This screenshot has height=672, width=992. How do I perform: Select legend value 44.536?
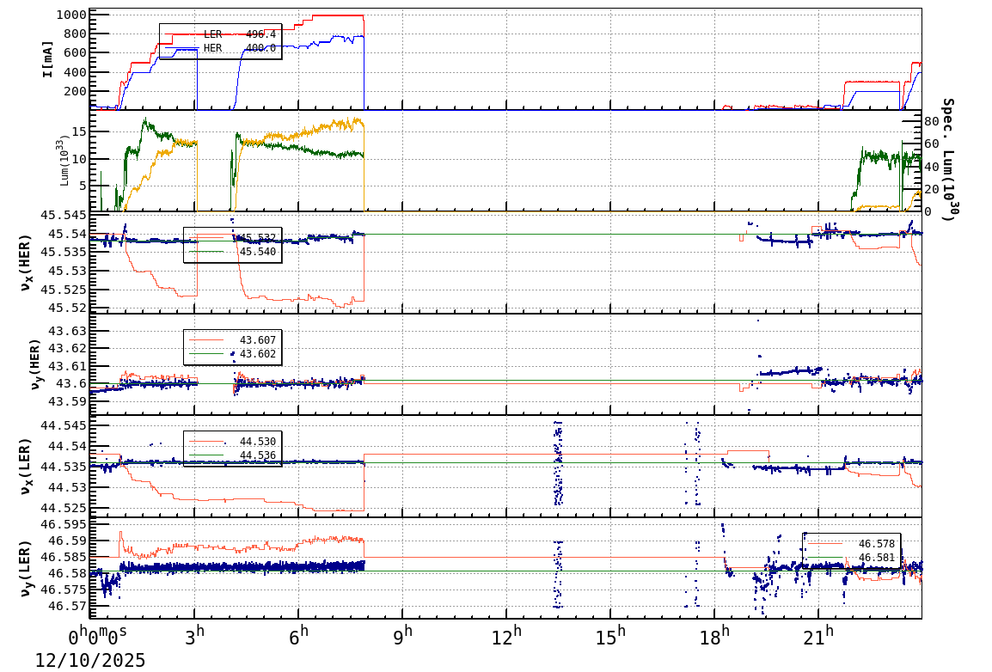(258, 455)
